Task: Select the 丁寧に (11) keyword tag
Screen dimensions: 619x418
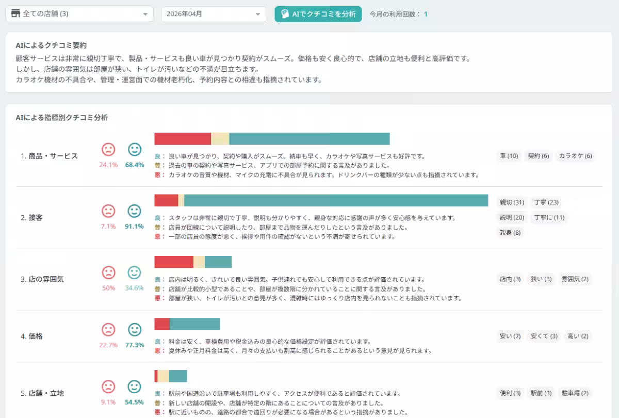Action: click(549, 217)
